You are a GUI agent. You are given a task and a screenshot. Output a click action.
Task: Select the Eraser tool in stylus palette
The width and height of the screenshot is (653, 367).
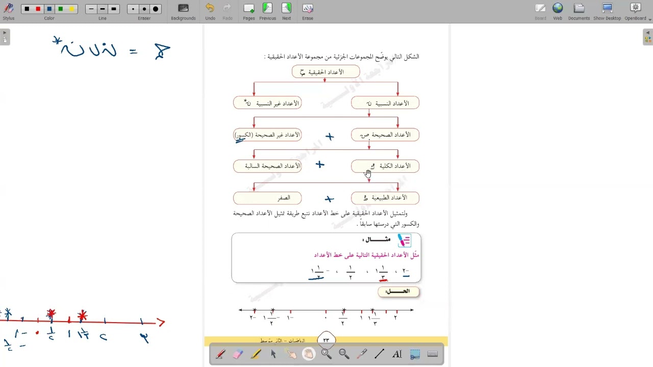pos(238,354)
